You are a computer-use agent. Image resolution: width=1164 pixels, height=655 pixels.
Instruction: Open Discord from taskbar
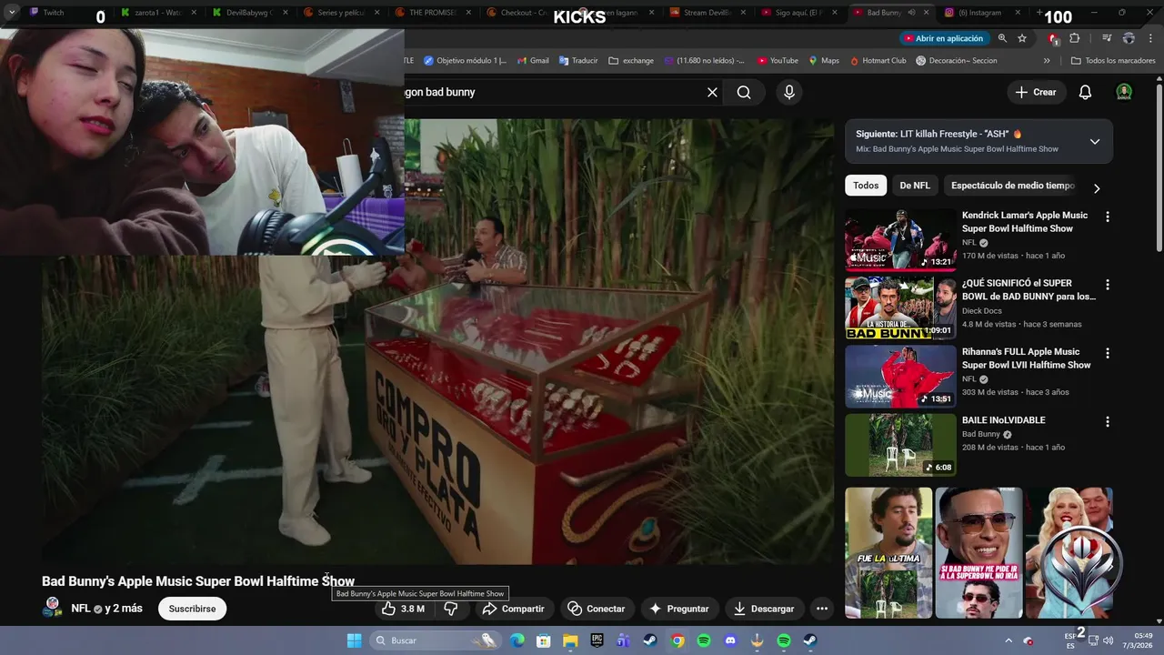click(x=730, y=640)
